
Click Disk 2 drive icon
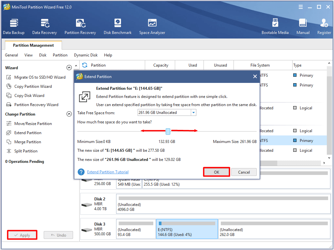87,205
